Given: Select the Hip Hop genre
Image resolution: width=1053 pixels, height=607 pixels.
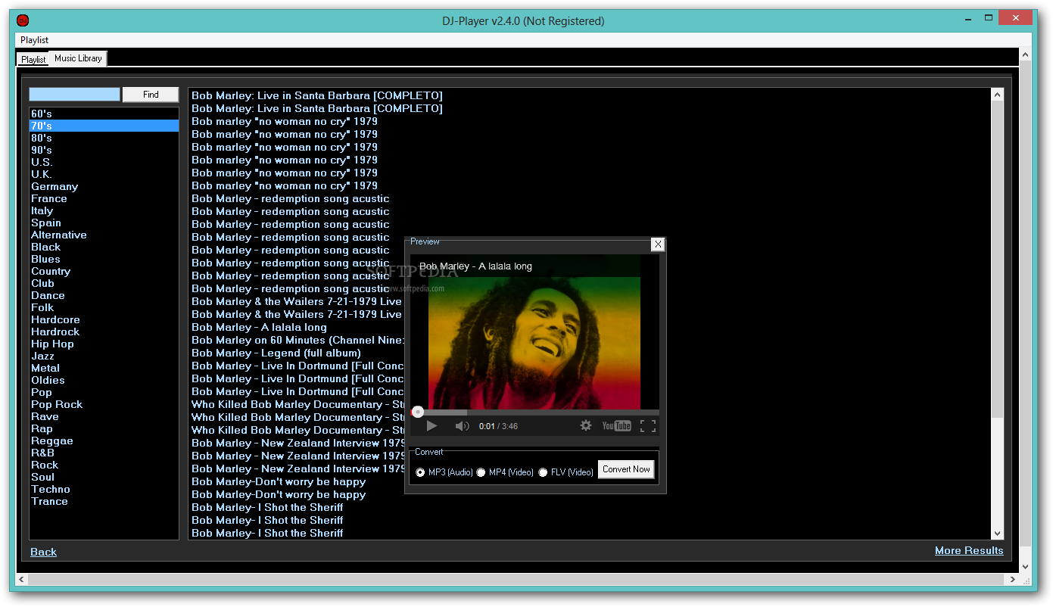Looking at the screenshot, I should click(104, 344).
